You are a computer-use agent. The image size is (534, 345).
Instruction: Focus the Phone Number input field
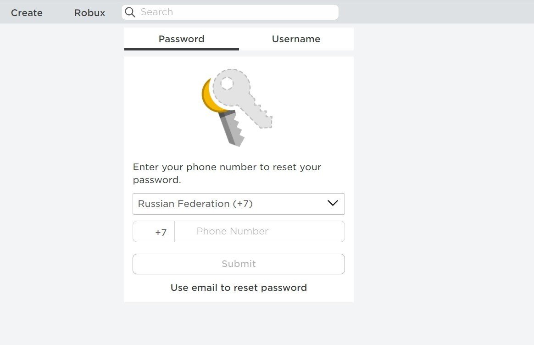click(x=259, y=232)
